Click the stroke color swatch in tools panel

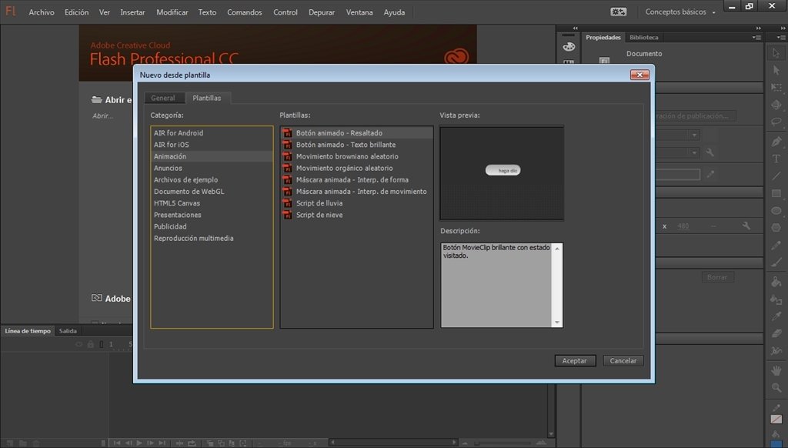pyautogui.click(x=776, y=420)
